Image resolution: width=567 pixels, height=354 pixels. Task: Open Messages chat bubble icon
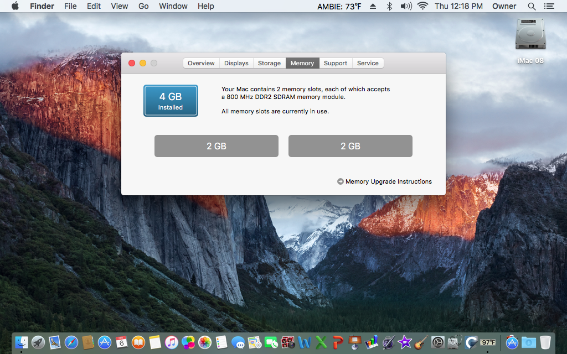click(238, 342)
